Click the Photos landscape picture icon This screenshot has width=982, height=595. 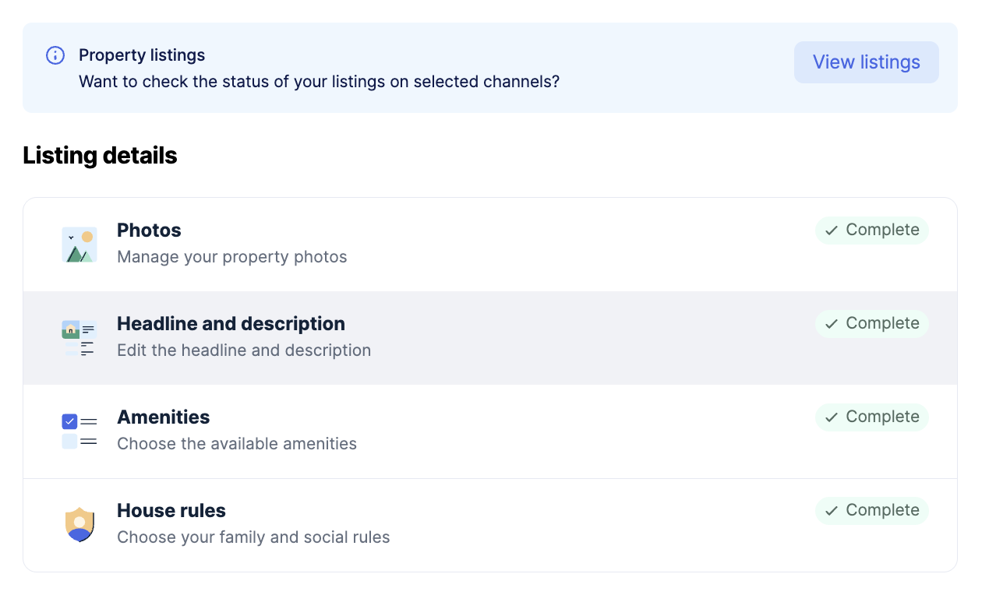point(79,245)
